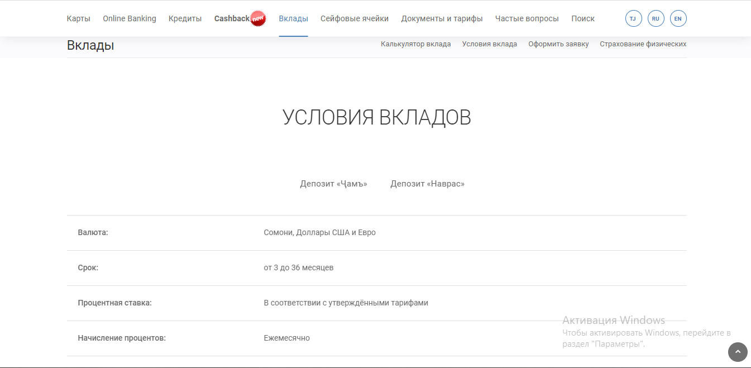Jump to the Условия вклада section
Viewport: 751px width, 368px height.
[489, 44]
